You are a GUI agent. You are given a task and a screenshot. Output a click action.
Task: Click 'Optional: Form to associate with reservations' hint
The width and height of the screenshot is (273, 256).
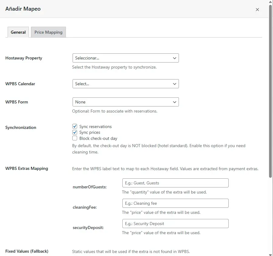click(115, 111)
